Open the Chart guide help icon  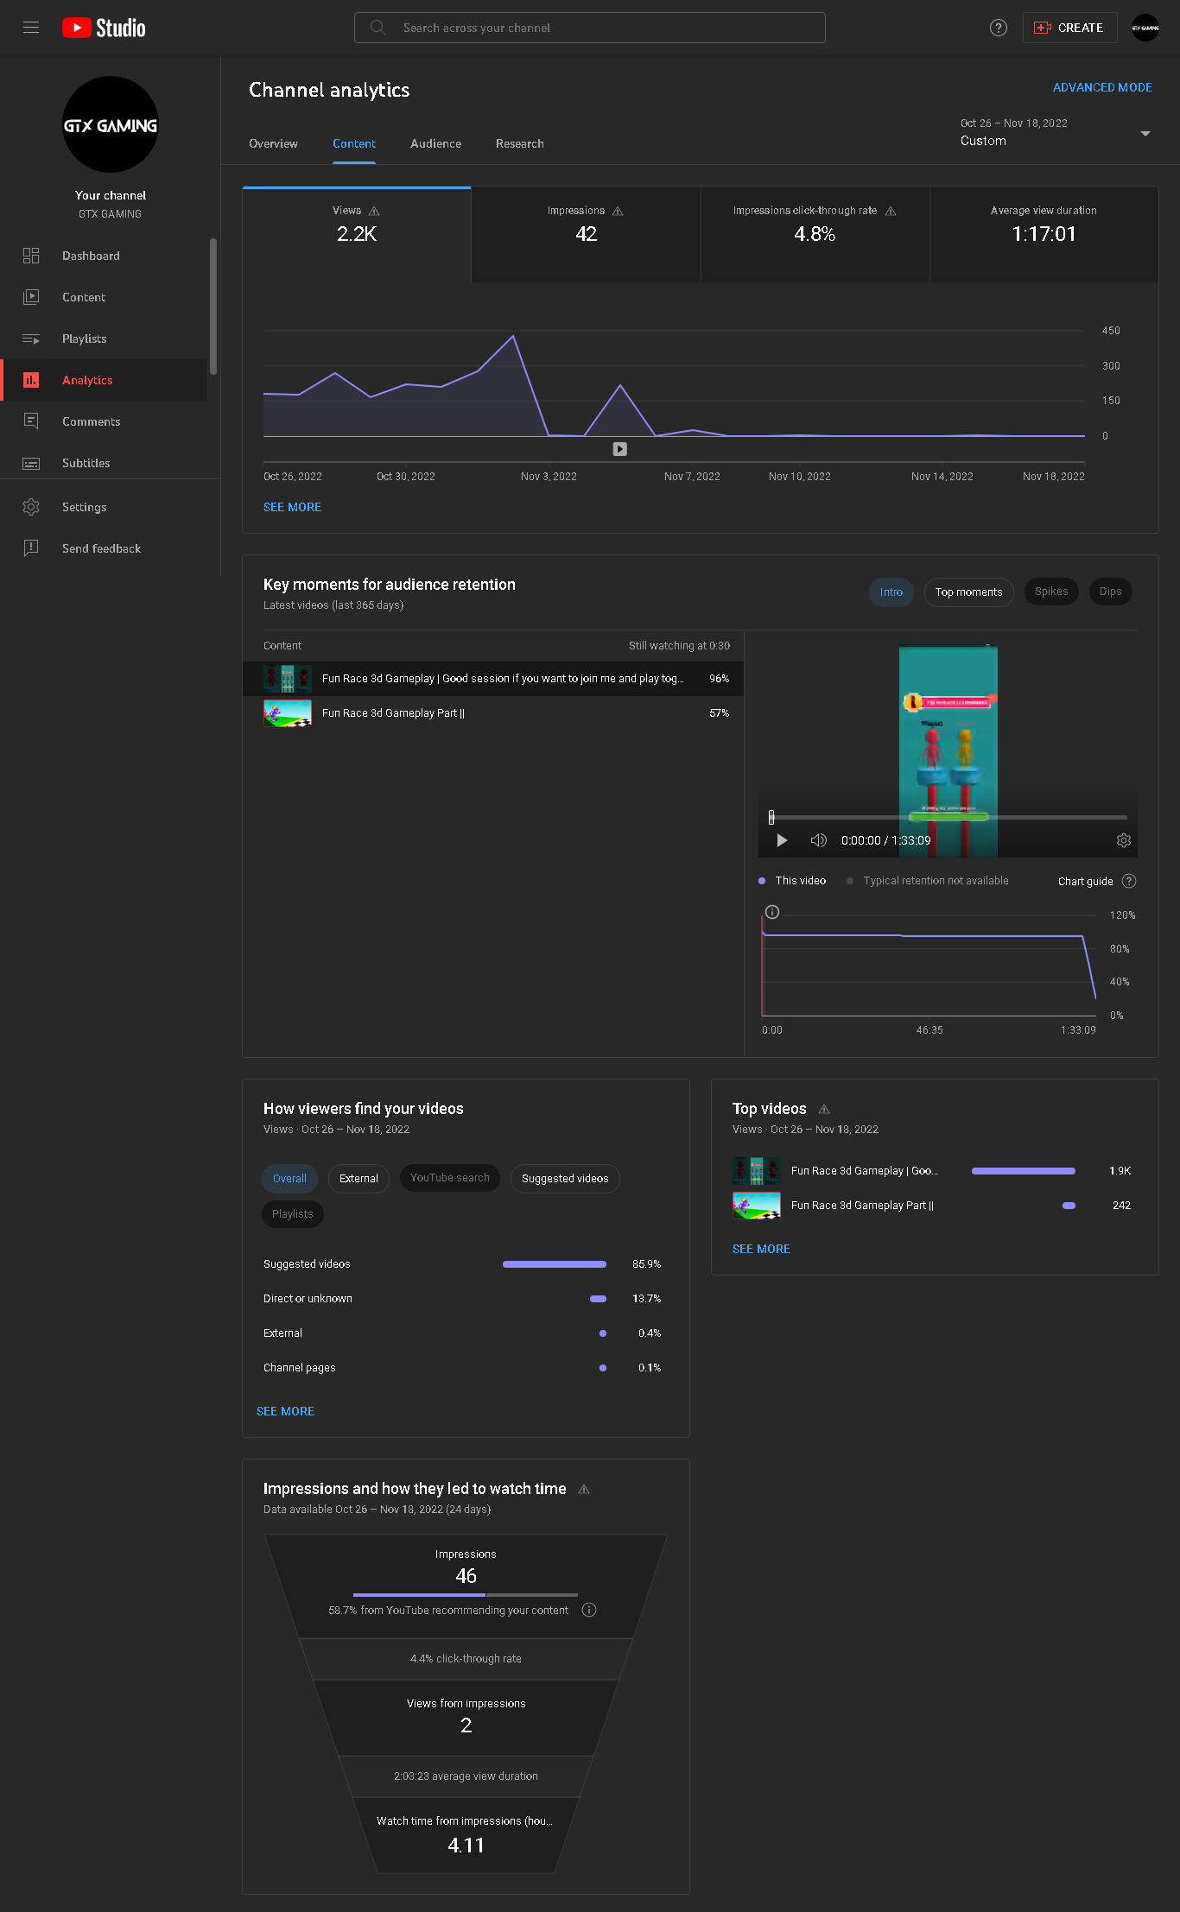pyautogui.click(x=1129, y=881)
